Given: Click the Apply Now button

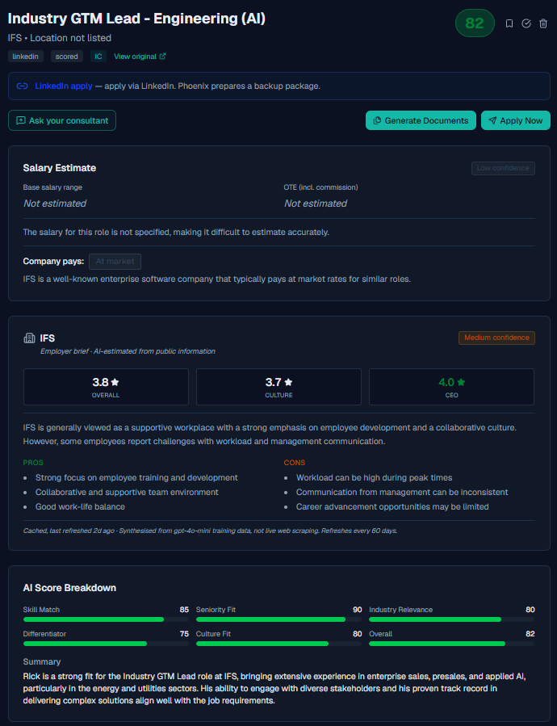Looking at the screenshot, I should tap(516, 120).
